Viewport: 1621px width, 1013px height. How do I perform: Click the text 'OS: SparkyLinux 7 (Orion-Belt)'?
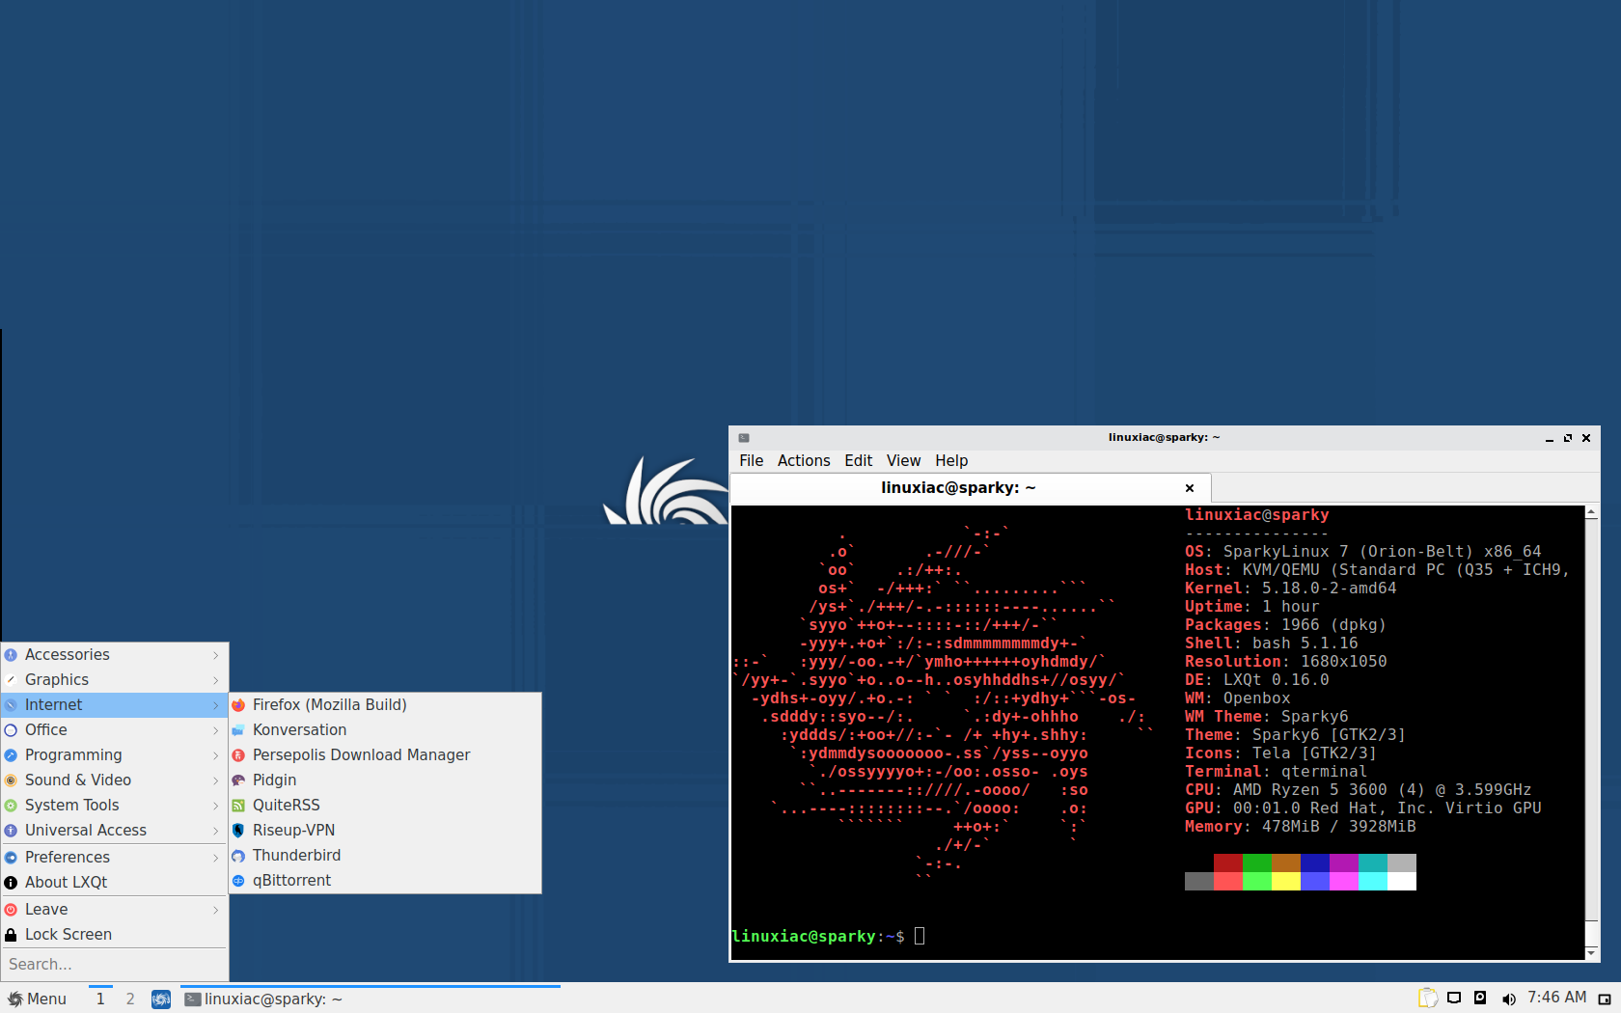click(1330, 552)
